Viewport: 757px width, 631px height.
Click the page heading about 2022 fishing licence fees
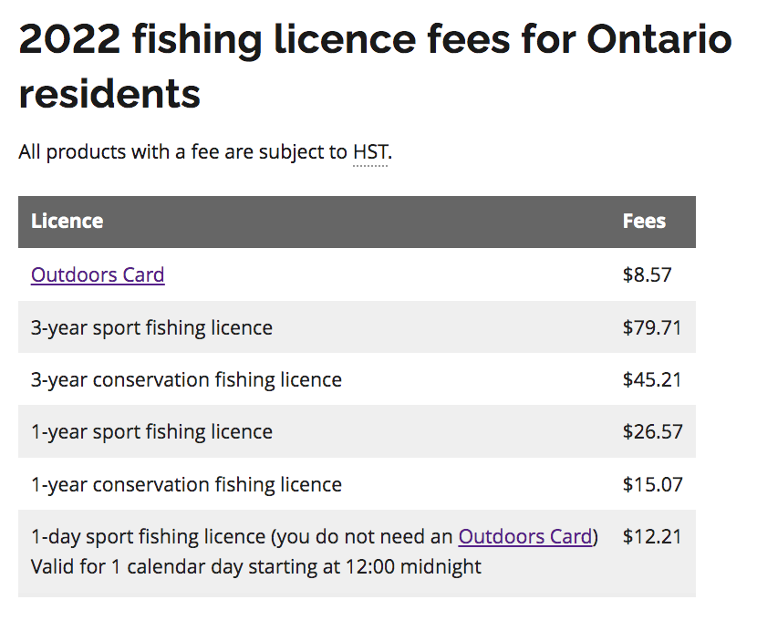tap(374, 40)
